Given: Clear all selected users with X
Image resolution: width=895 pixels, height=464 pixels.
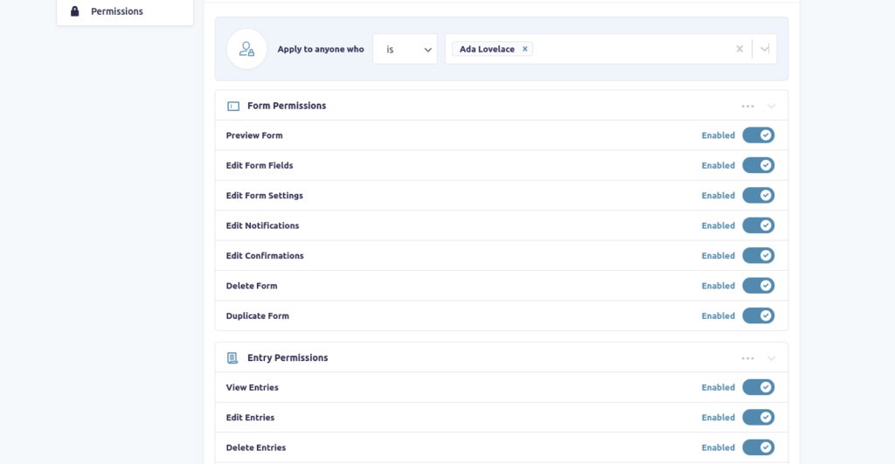Looking at the screenshot, I should (x=739, y=49).
